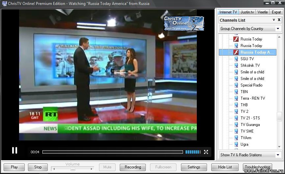
Task: Select the TV 2 channel name
Action: (x=245, y=111)
